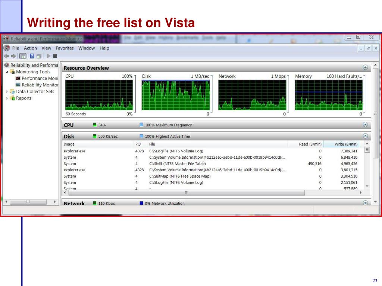The image size is (382, 286).
Task: Select the explorer.exe $LogFile row
Action: coord(213,151)
